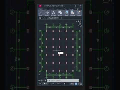This screenshot has width=120, height=90.
Task: Close the YQArch Civil drawing tab
Action: click(58, 18)
